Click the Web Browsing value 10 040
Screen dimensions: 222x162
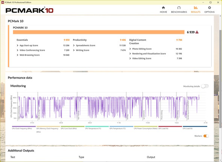point(66,55)
